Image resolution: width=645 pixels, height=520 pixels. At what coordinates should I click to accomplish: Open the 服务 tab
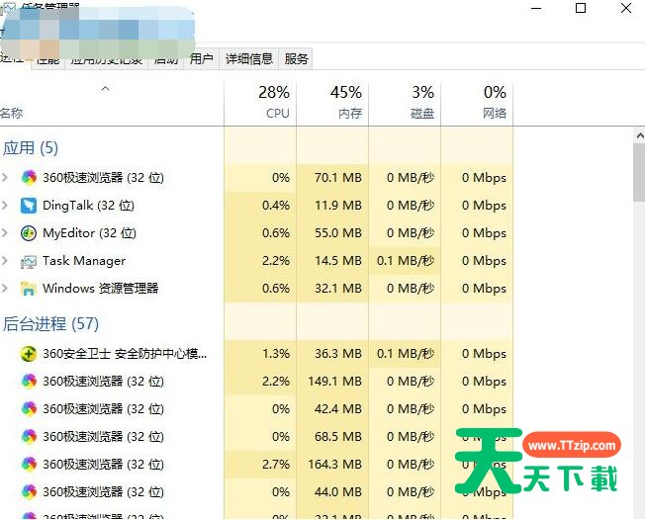point(296,59)
